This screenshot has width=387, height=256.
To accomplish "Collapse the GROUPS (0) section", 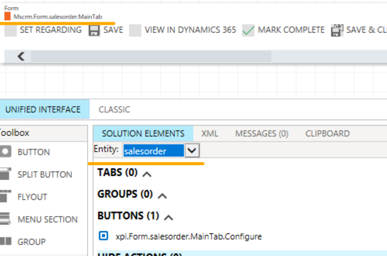I will point(162,196).
